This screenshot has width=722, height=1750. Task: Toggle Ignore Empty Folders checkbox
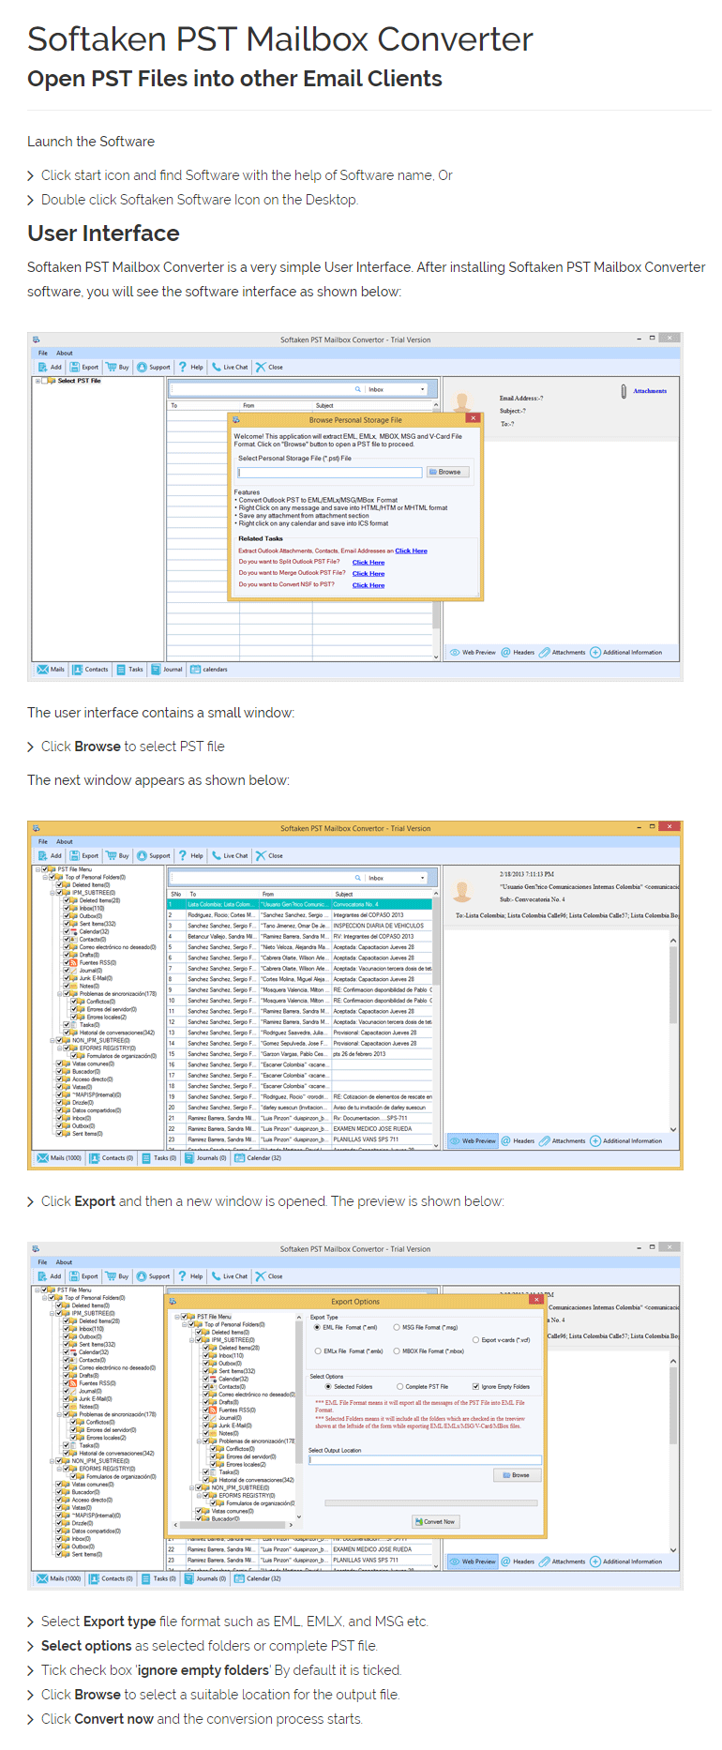pos(476,1386)
